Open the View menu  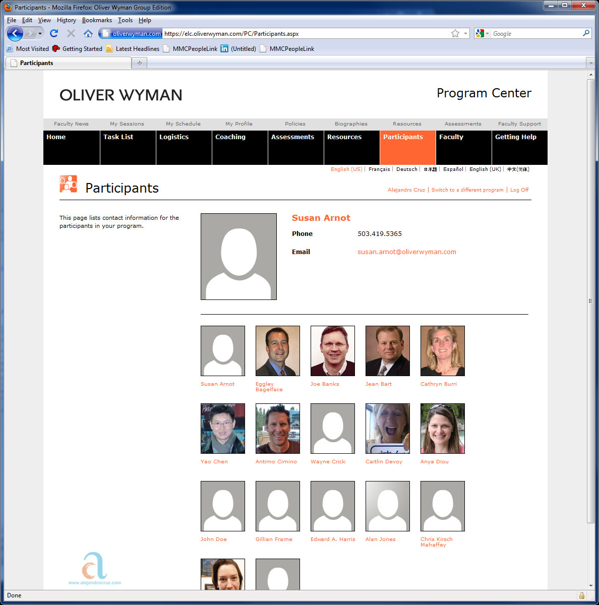(44, 20)
